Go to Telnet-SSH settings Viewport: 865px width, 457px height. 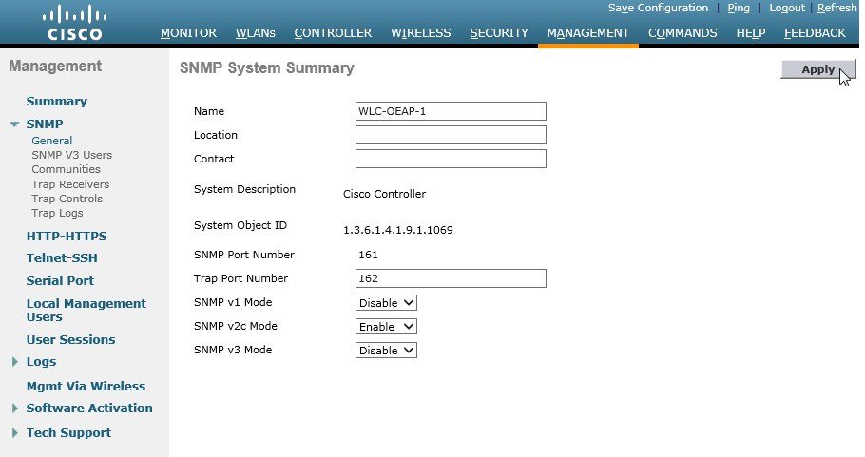62,258
